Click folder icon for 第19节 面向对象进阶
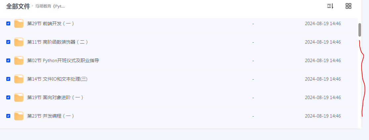This screenshot has height=140, width=369. [19, 97]
